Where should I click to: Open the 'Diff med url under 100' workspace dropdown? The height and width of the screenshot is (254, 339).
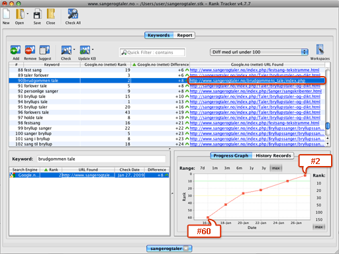[259, 52]
